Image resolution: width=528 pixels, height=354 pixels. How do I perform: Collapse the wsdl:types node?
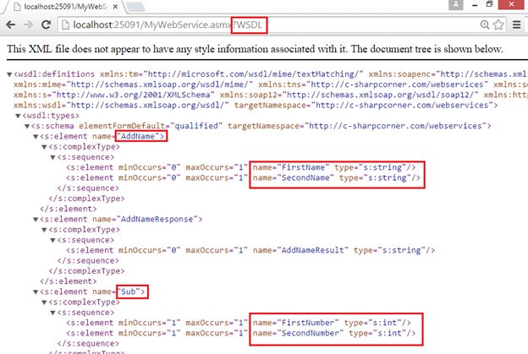pyautogui.click(x=18, y=116)
